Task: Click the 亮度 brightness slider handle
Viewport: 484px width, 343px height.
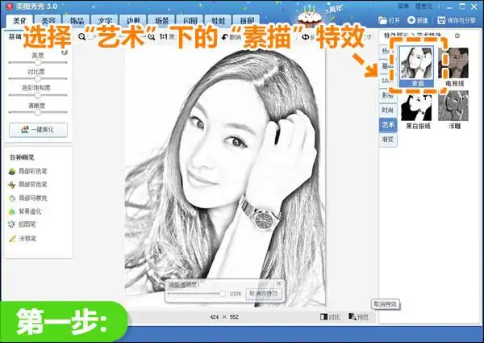Action: (x=38, y=63)
